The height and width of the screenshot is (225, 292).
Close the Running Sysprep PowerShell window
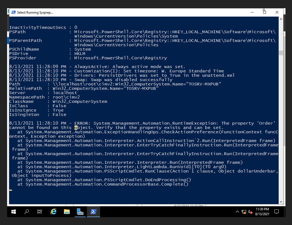pos(277,12)
